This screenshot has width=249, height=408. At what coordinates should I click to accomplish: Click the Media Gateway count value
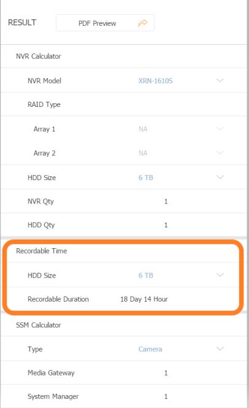click(166, 373)
